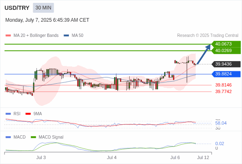Click the chart date and time line
The image size is (242, 164).
coord(47,20)
